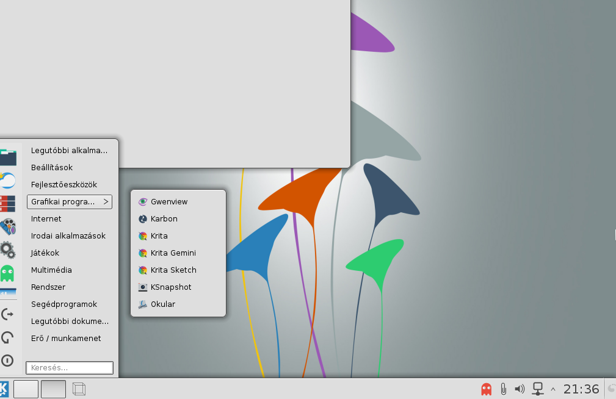The width and height of the screenshot is (616, 399).
Task: Click the restart circular arrow icon
Action: click(7, 337)
